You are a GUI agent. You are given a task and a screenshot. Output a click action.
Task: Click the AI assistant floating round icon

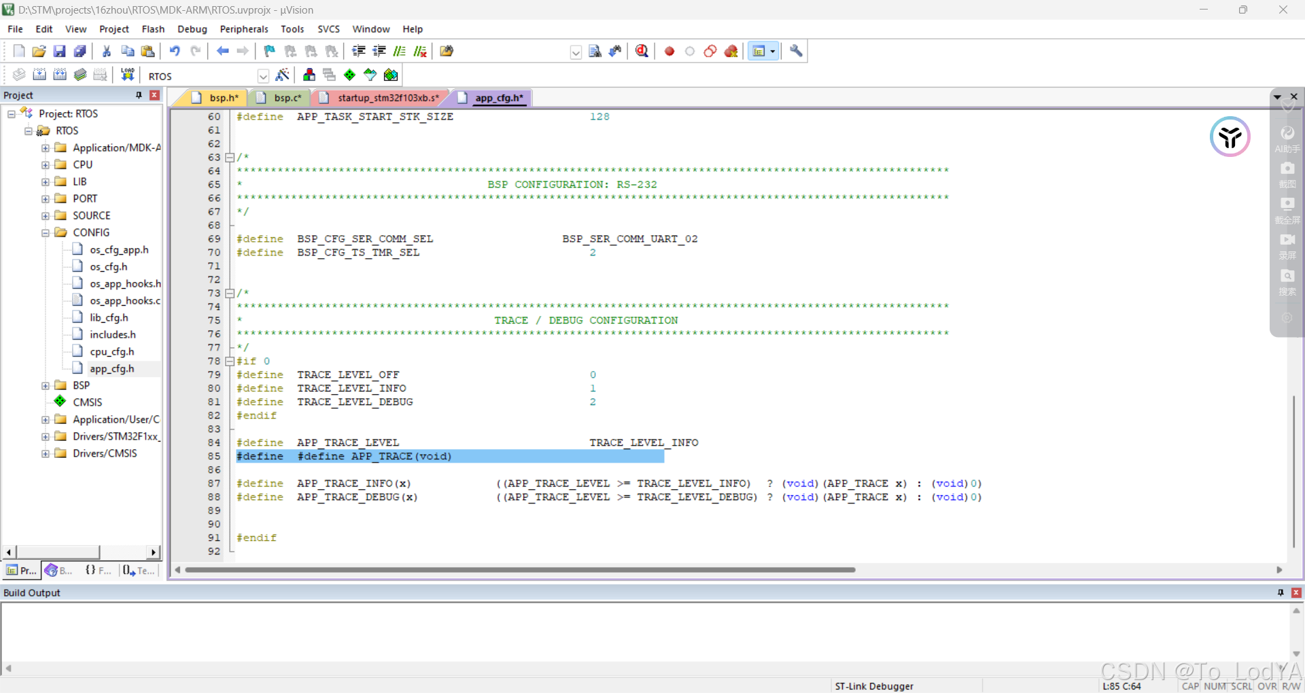point(1230,137)
